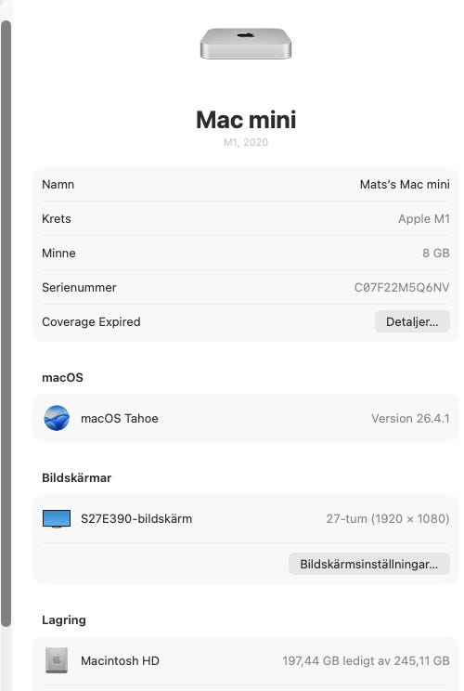Click the Mac mini title heading

[x=246, y=120]
